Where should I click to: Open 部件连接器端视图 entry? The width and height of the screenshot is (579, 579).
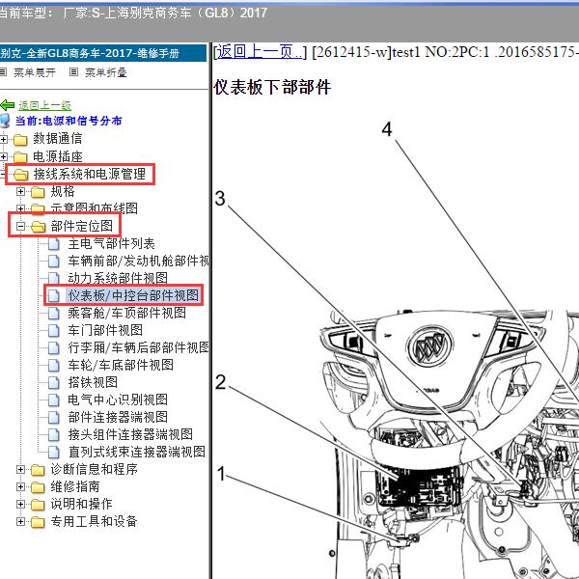point(118,417)
